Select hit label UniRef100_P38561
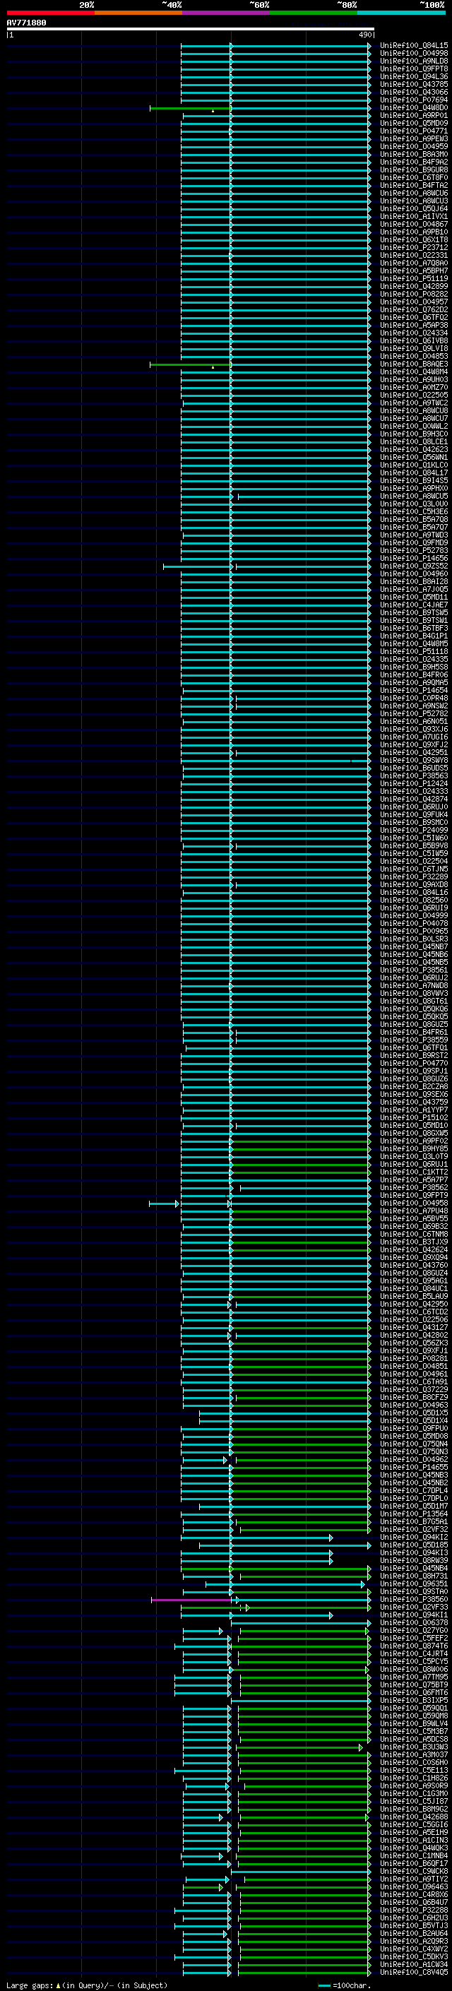The height and width of the screenshot is (1991, 452). (x=414, y=970)
